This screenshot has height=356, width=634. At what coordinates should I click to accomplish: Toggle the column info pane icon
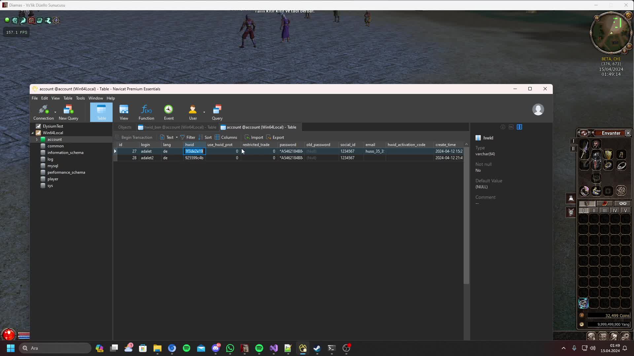click(x=519, y=127)
